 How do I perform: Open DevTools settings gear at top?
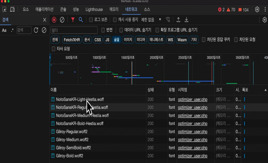257,9
